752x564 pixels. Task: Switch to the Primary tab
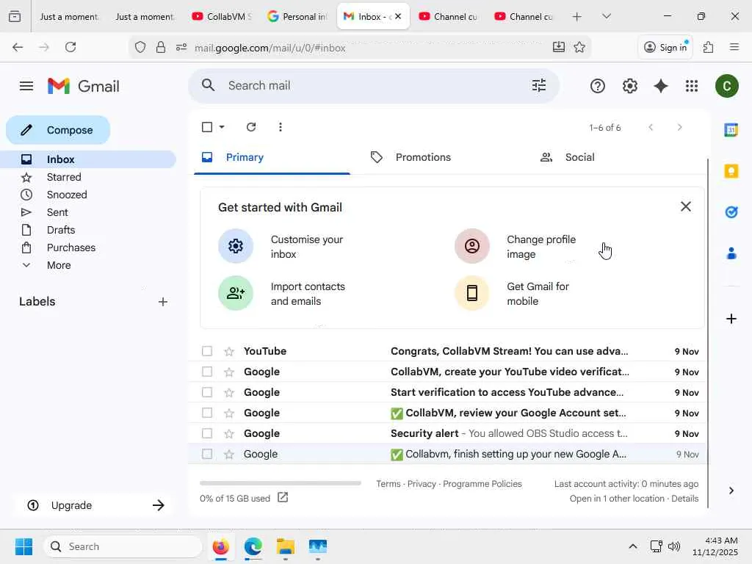tap(272, 157)
